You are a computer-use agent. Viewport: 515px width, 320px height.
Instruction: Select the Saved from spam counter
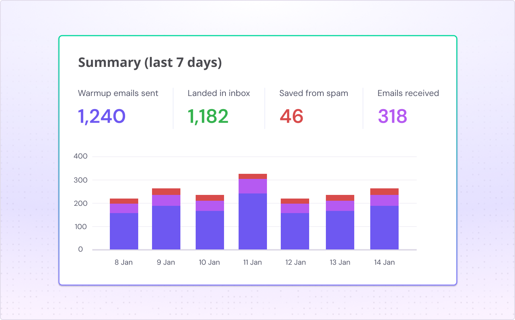pyautogui.click(x=314, y=93)
